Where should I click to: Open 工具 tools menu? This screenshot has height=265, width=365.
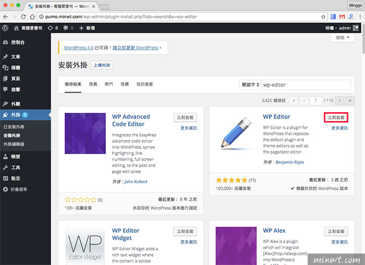pyautogui.click(x=26, y=167)
